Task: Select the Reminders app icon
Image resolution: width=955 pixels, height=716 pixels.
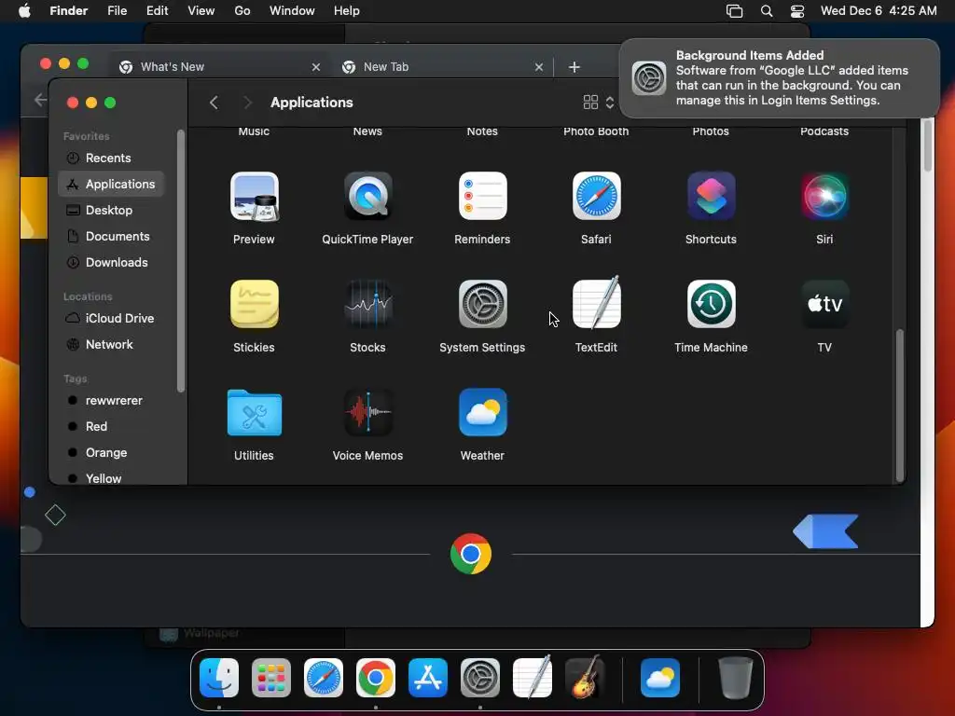Action: [x=482, y=196]
